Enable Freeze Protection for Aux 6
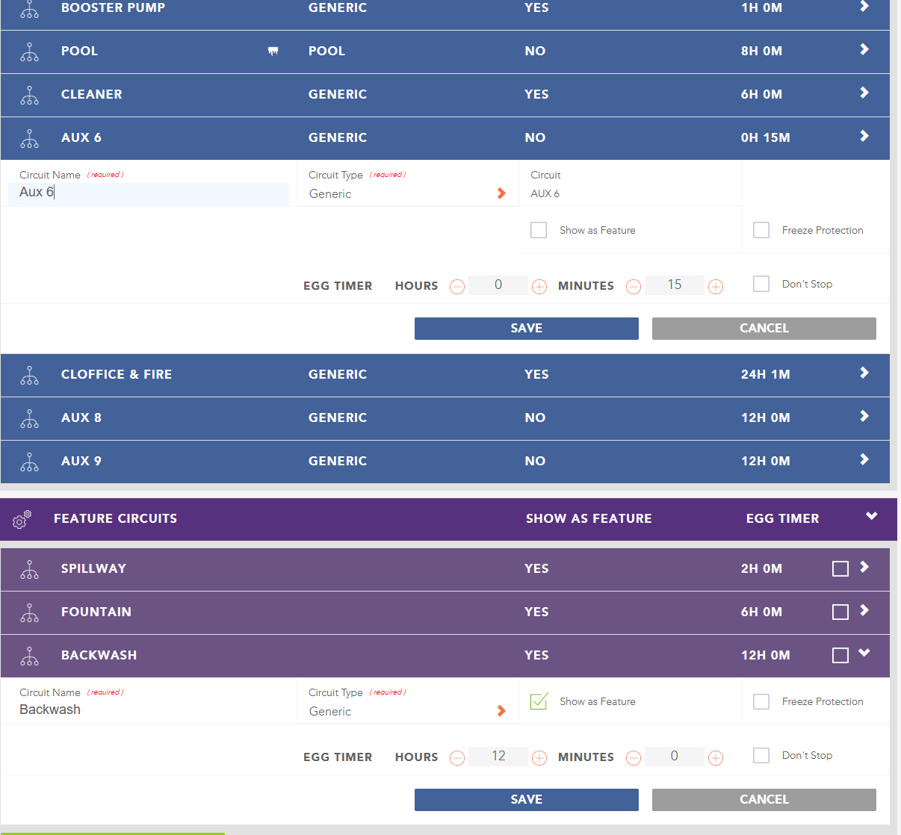This screenshot has width=901, height=835. pos(761,230)
